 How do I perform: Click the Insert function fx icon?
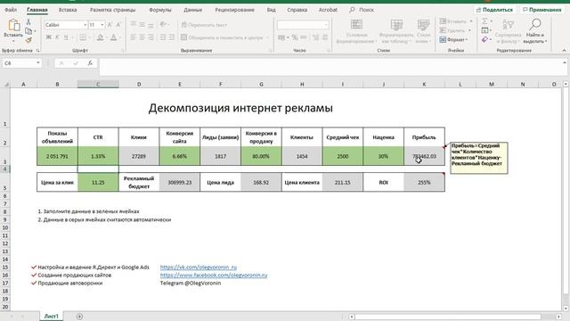point(90,63)
